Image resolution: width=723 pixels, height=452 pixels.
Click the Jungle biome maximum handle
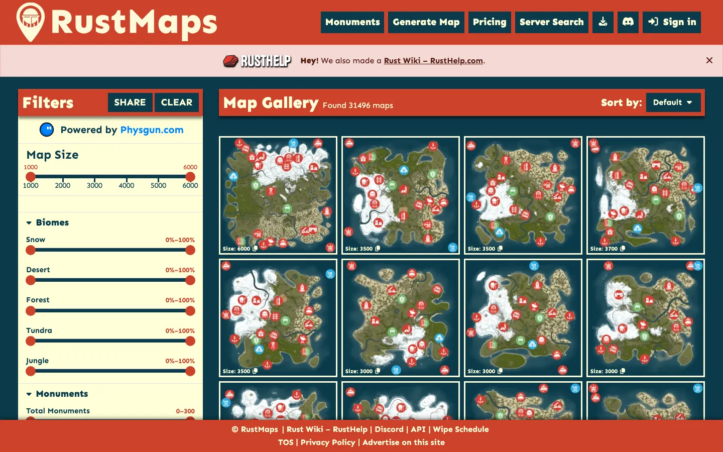coord(190,371)
